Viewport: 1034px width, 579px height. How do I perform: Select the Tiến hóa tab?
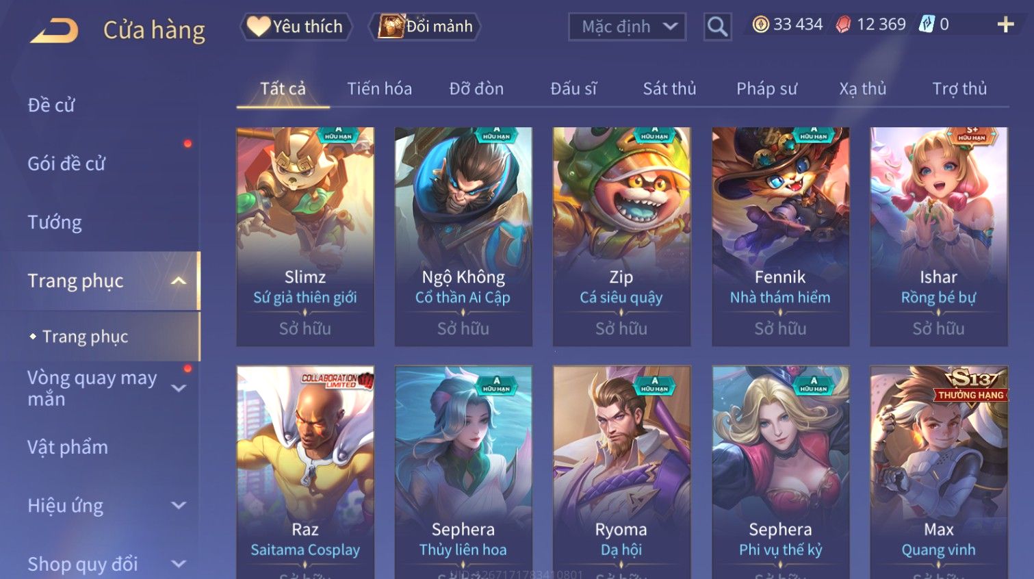point(379,88)
